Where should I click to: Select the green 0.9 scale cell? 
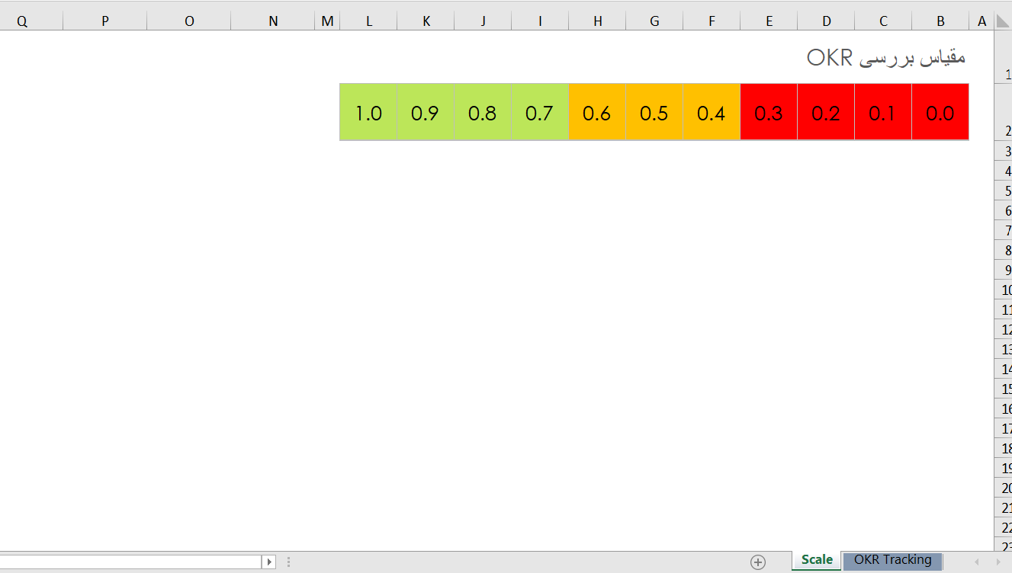tap(426, 112)
